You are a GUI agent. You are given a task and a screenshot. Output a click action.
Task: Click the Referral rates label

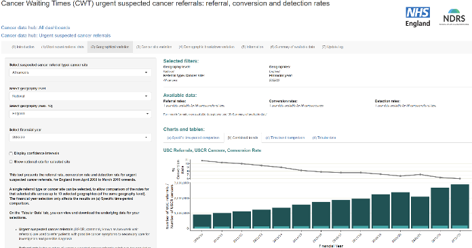point(174,102)
